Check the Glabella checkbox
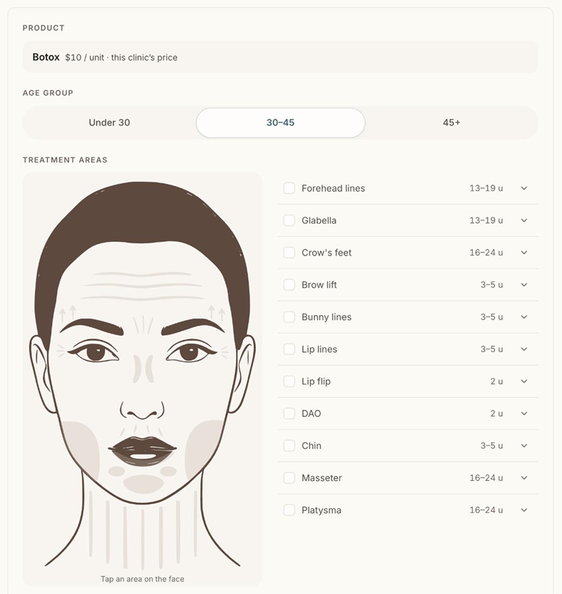This screenshot has height=594, width=562. tap(289, 220)
